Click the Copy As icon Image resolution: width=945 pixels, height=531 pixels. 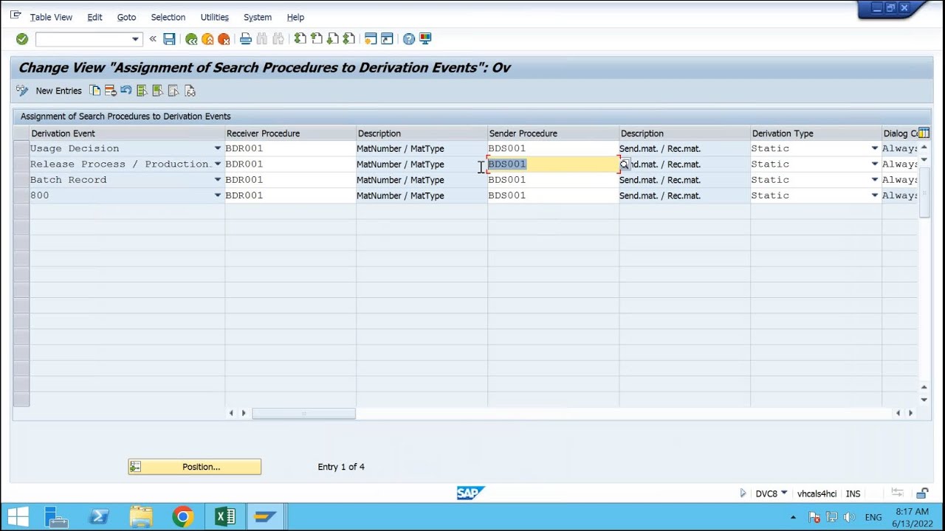point(94,91)
